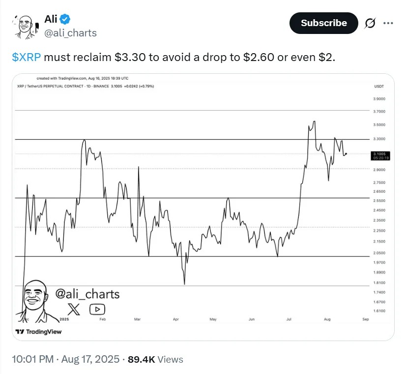Viewport: 405px width, 374px height.
Task: Open the more options ellipsis menu
Action: pos(389,23)
